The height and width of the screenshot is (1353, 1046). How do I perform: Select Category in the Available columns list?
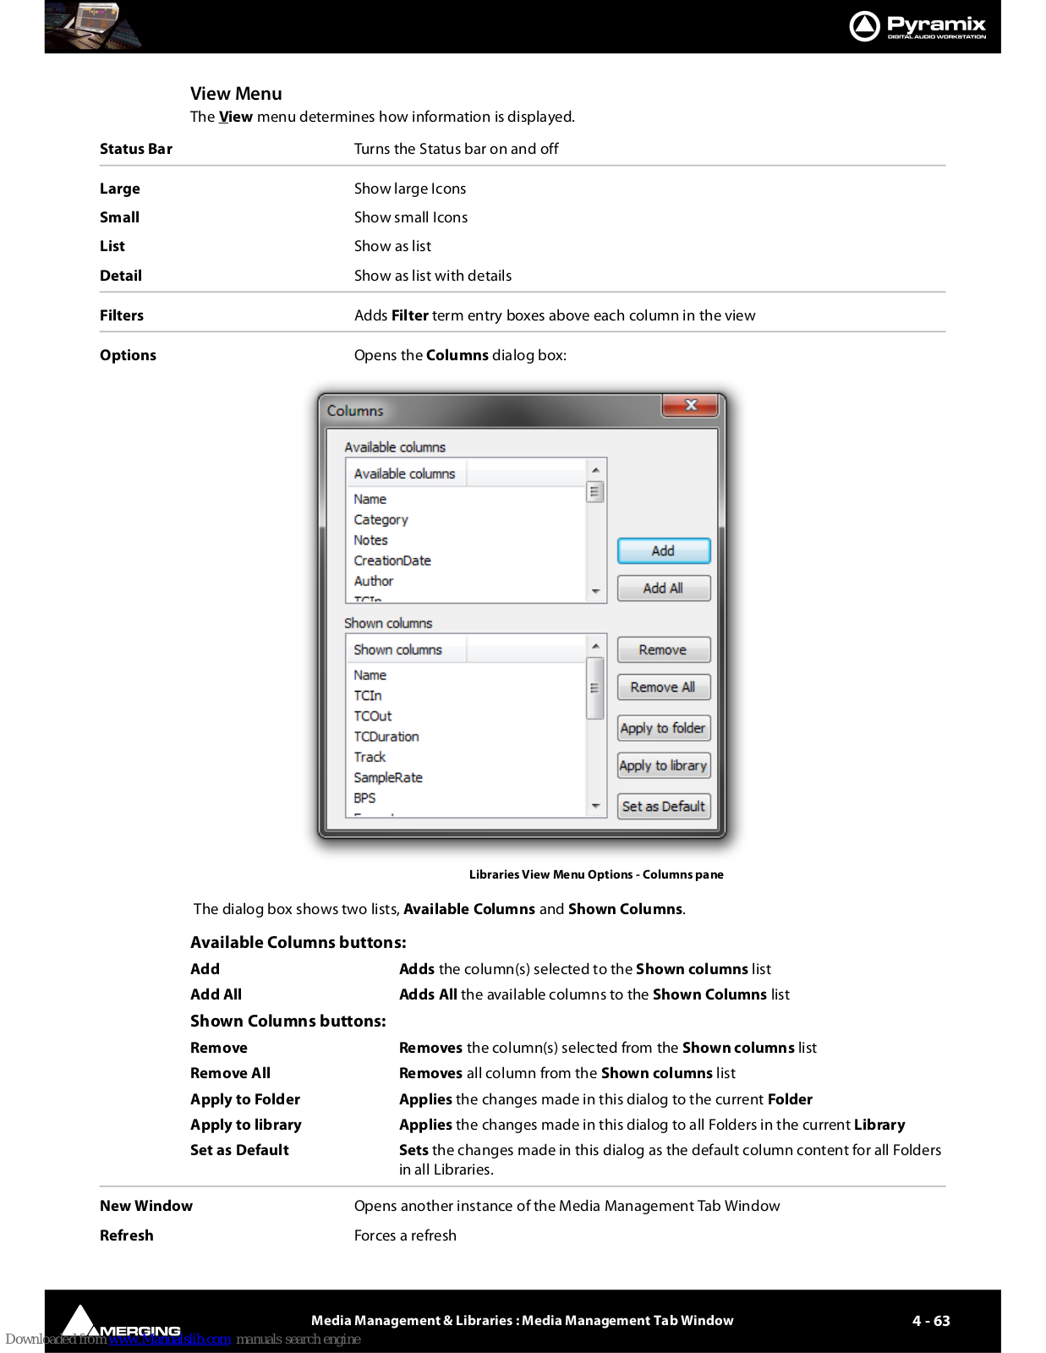(381, 519)
